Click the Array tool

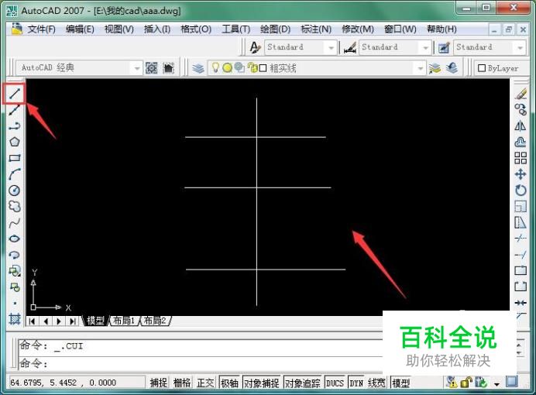coord(521,158)
